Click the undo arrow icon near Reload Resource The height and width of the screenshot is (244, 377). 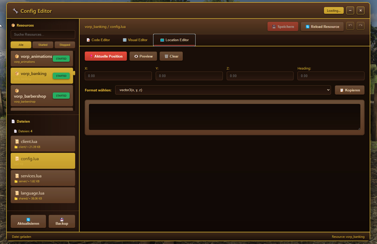tap(350, 26)
